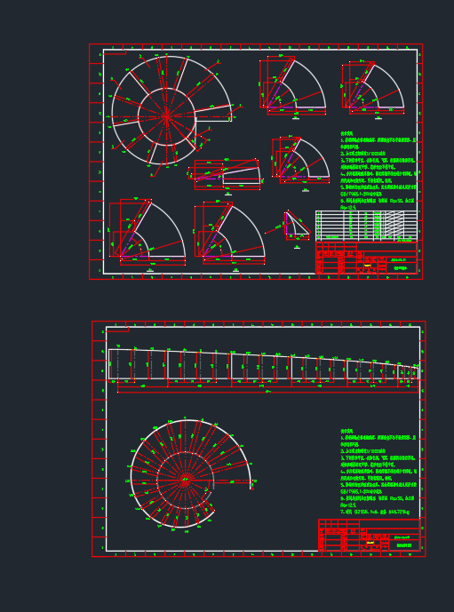Click the open end of the spiral at its right side
Image resolution: width=454 pixels, height=612 pixels.
pyautogui.click(x=251, y=484)
